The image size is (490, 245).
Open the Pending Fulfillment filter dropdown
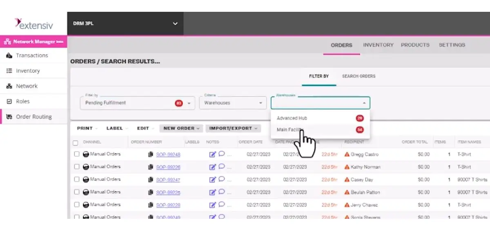(x=138, y=103)
